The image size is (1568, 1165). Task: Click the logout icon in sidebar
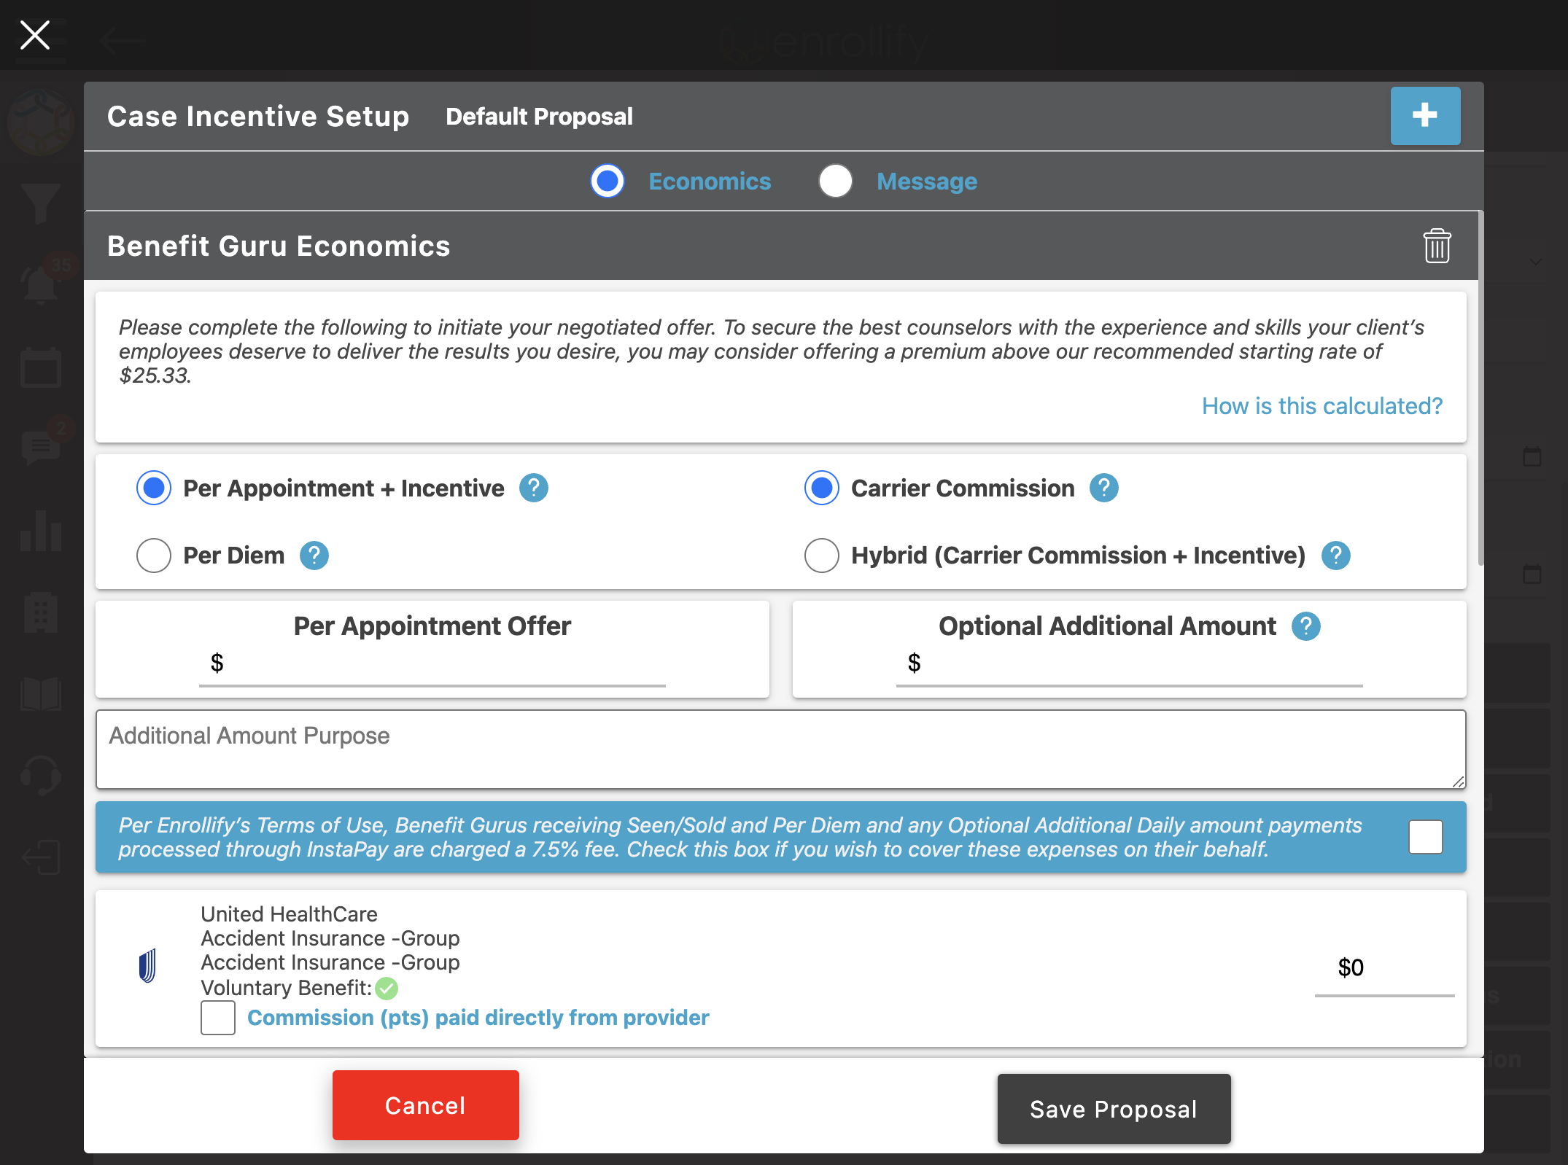[41, 857]
